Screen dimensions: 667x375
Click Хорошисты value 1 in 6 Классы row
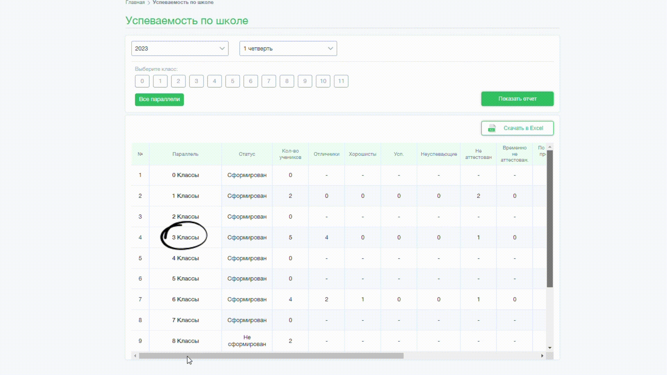363,299
